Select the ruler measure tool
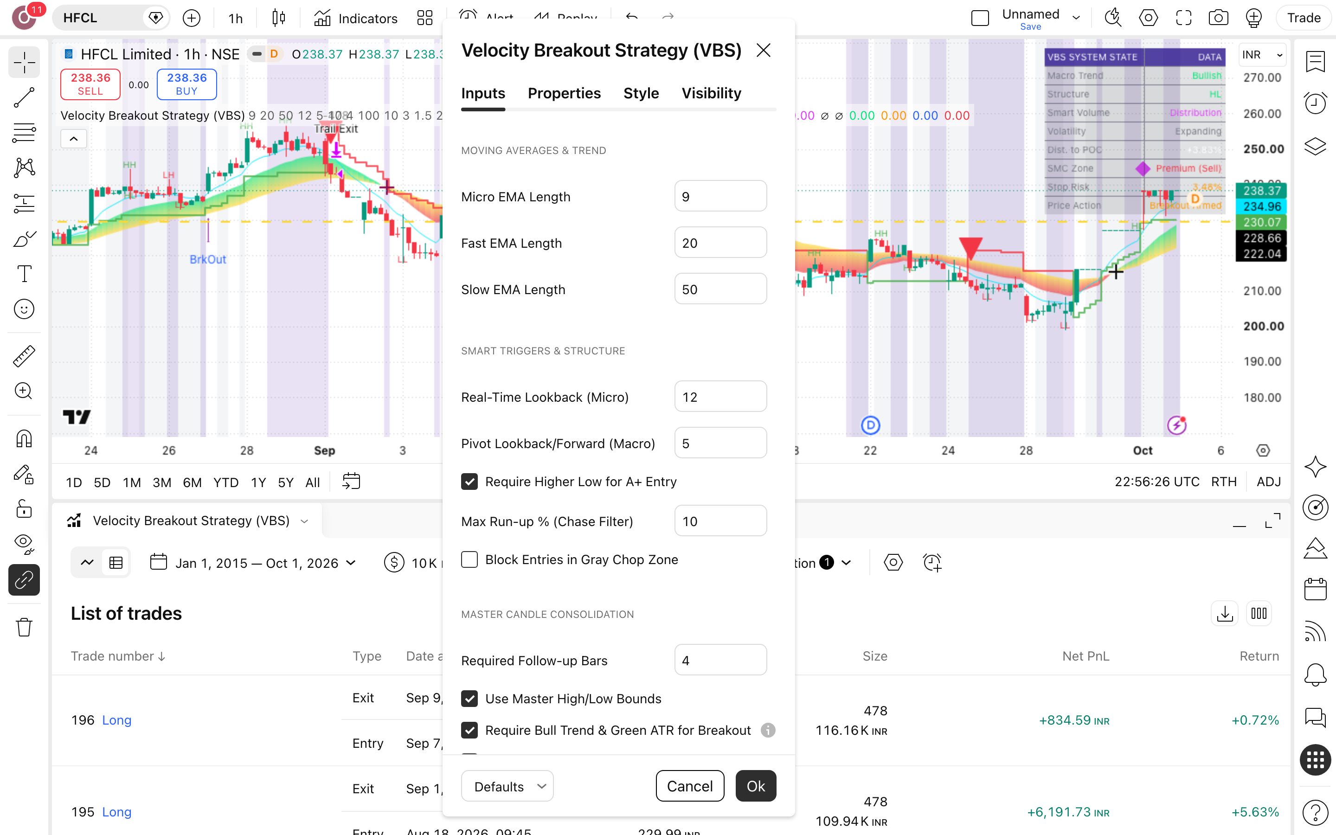Image resolution: width=1336 pixels, height=835 pixels. 24,356
